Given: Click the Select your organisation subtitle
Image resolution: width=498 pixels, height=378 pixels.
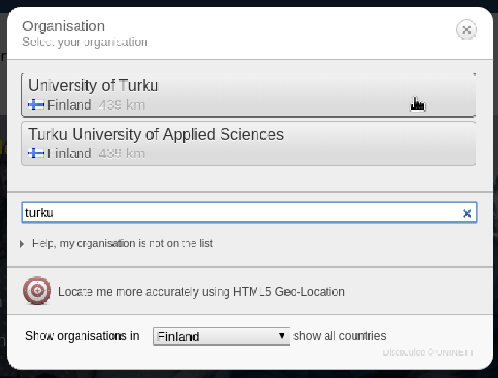Looking at the screenshot, I should [85, 42].
